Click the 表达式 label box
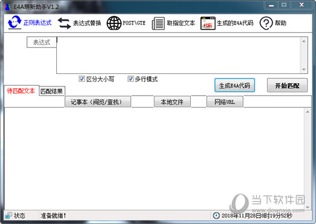Viewport: 316px width, 224px height. pos(42,42)
